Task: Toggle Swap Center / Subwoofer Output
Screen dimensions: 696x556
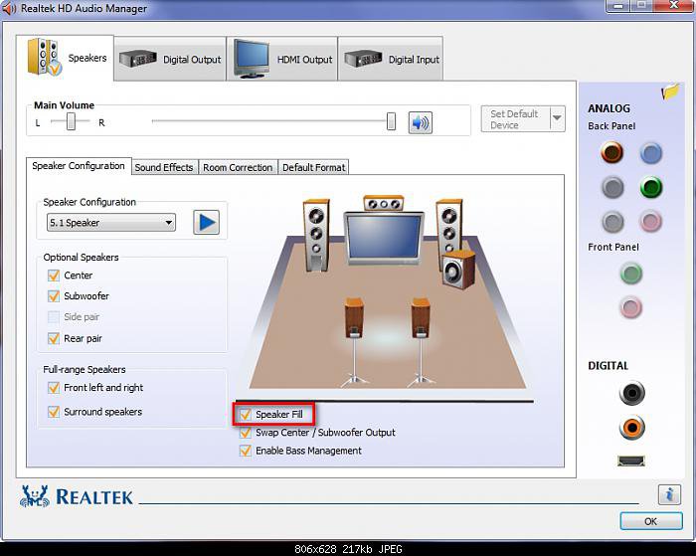Action: coord(245,433)
